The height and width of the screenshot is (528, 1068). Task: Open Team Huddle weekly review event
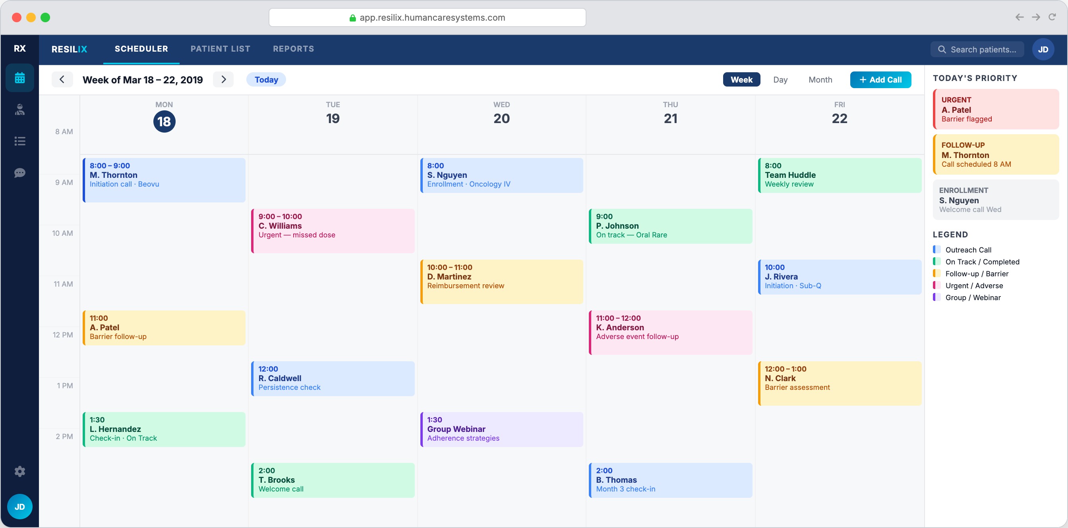pos(840,175)
